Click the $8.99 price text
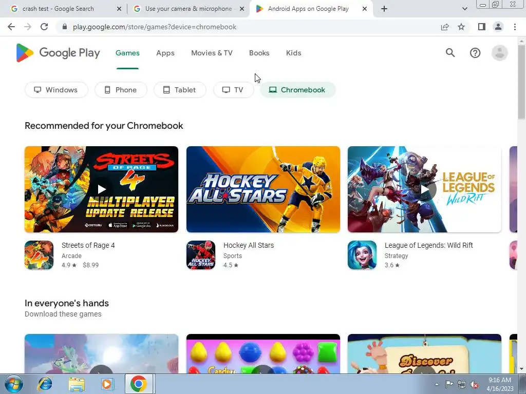Image resolution: width=526 pixels, height=394 pixels. [x=91, y=265]
